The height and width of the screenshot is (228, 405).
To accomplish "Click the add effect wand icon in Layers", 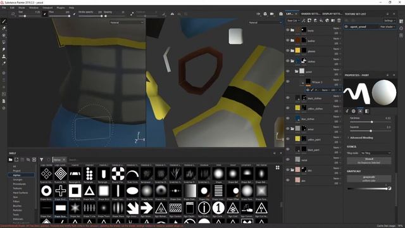I will click(304, 20).
